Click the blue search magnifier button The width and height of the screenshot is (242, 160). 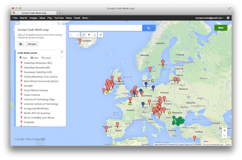click(x=149, y=28)
